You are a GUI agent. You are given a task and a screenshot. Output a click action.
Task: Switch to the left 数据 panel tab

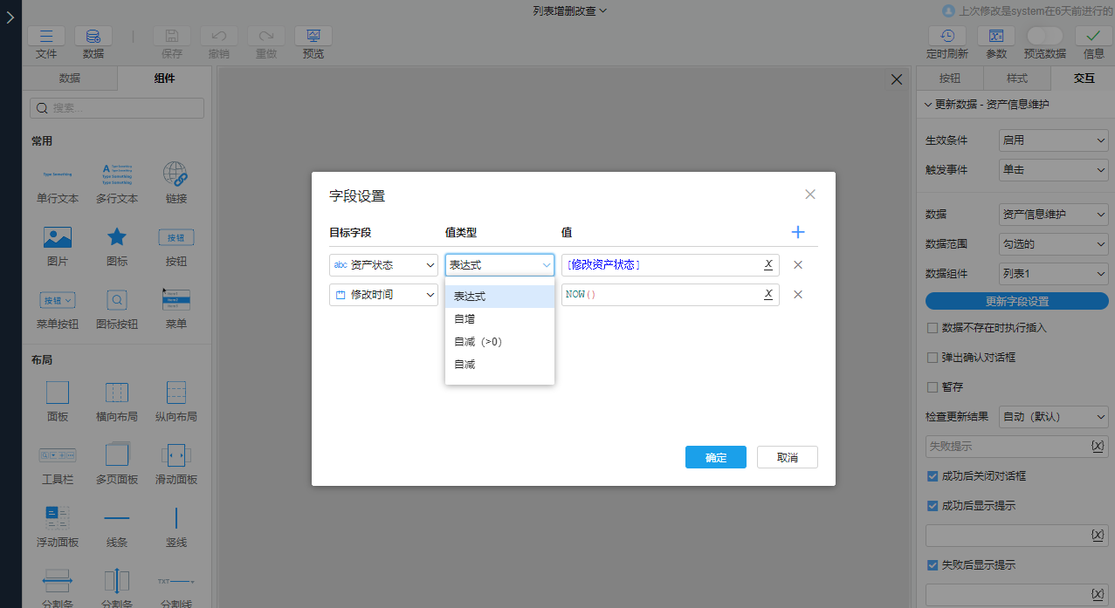pyautogui.click(x=70, y=78)
